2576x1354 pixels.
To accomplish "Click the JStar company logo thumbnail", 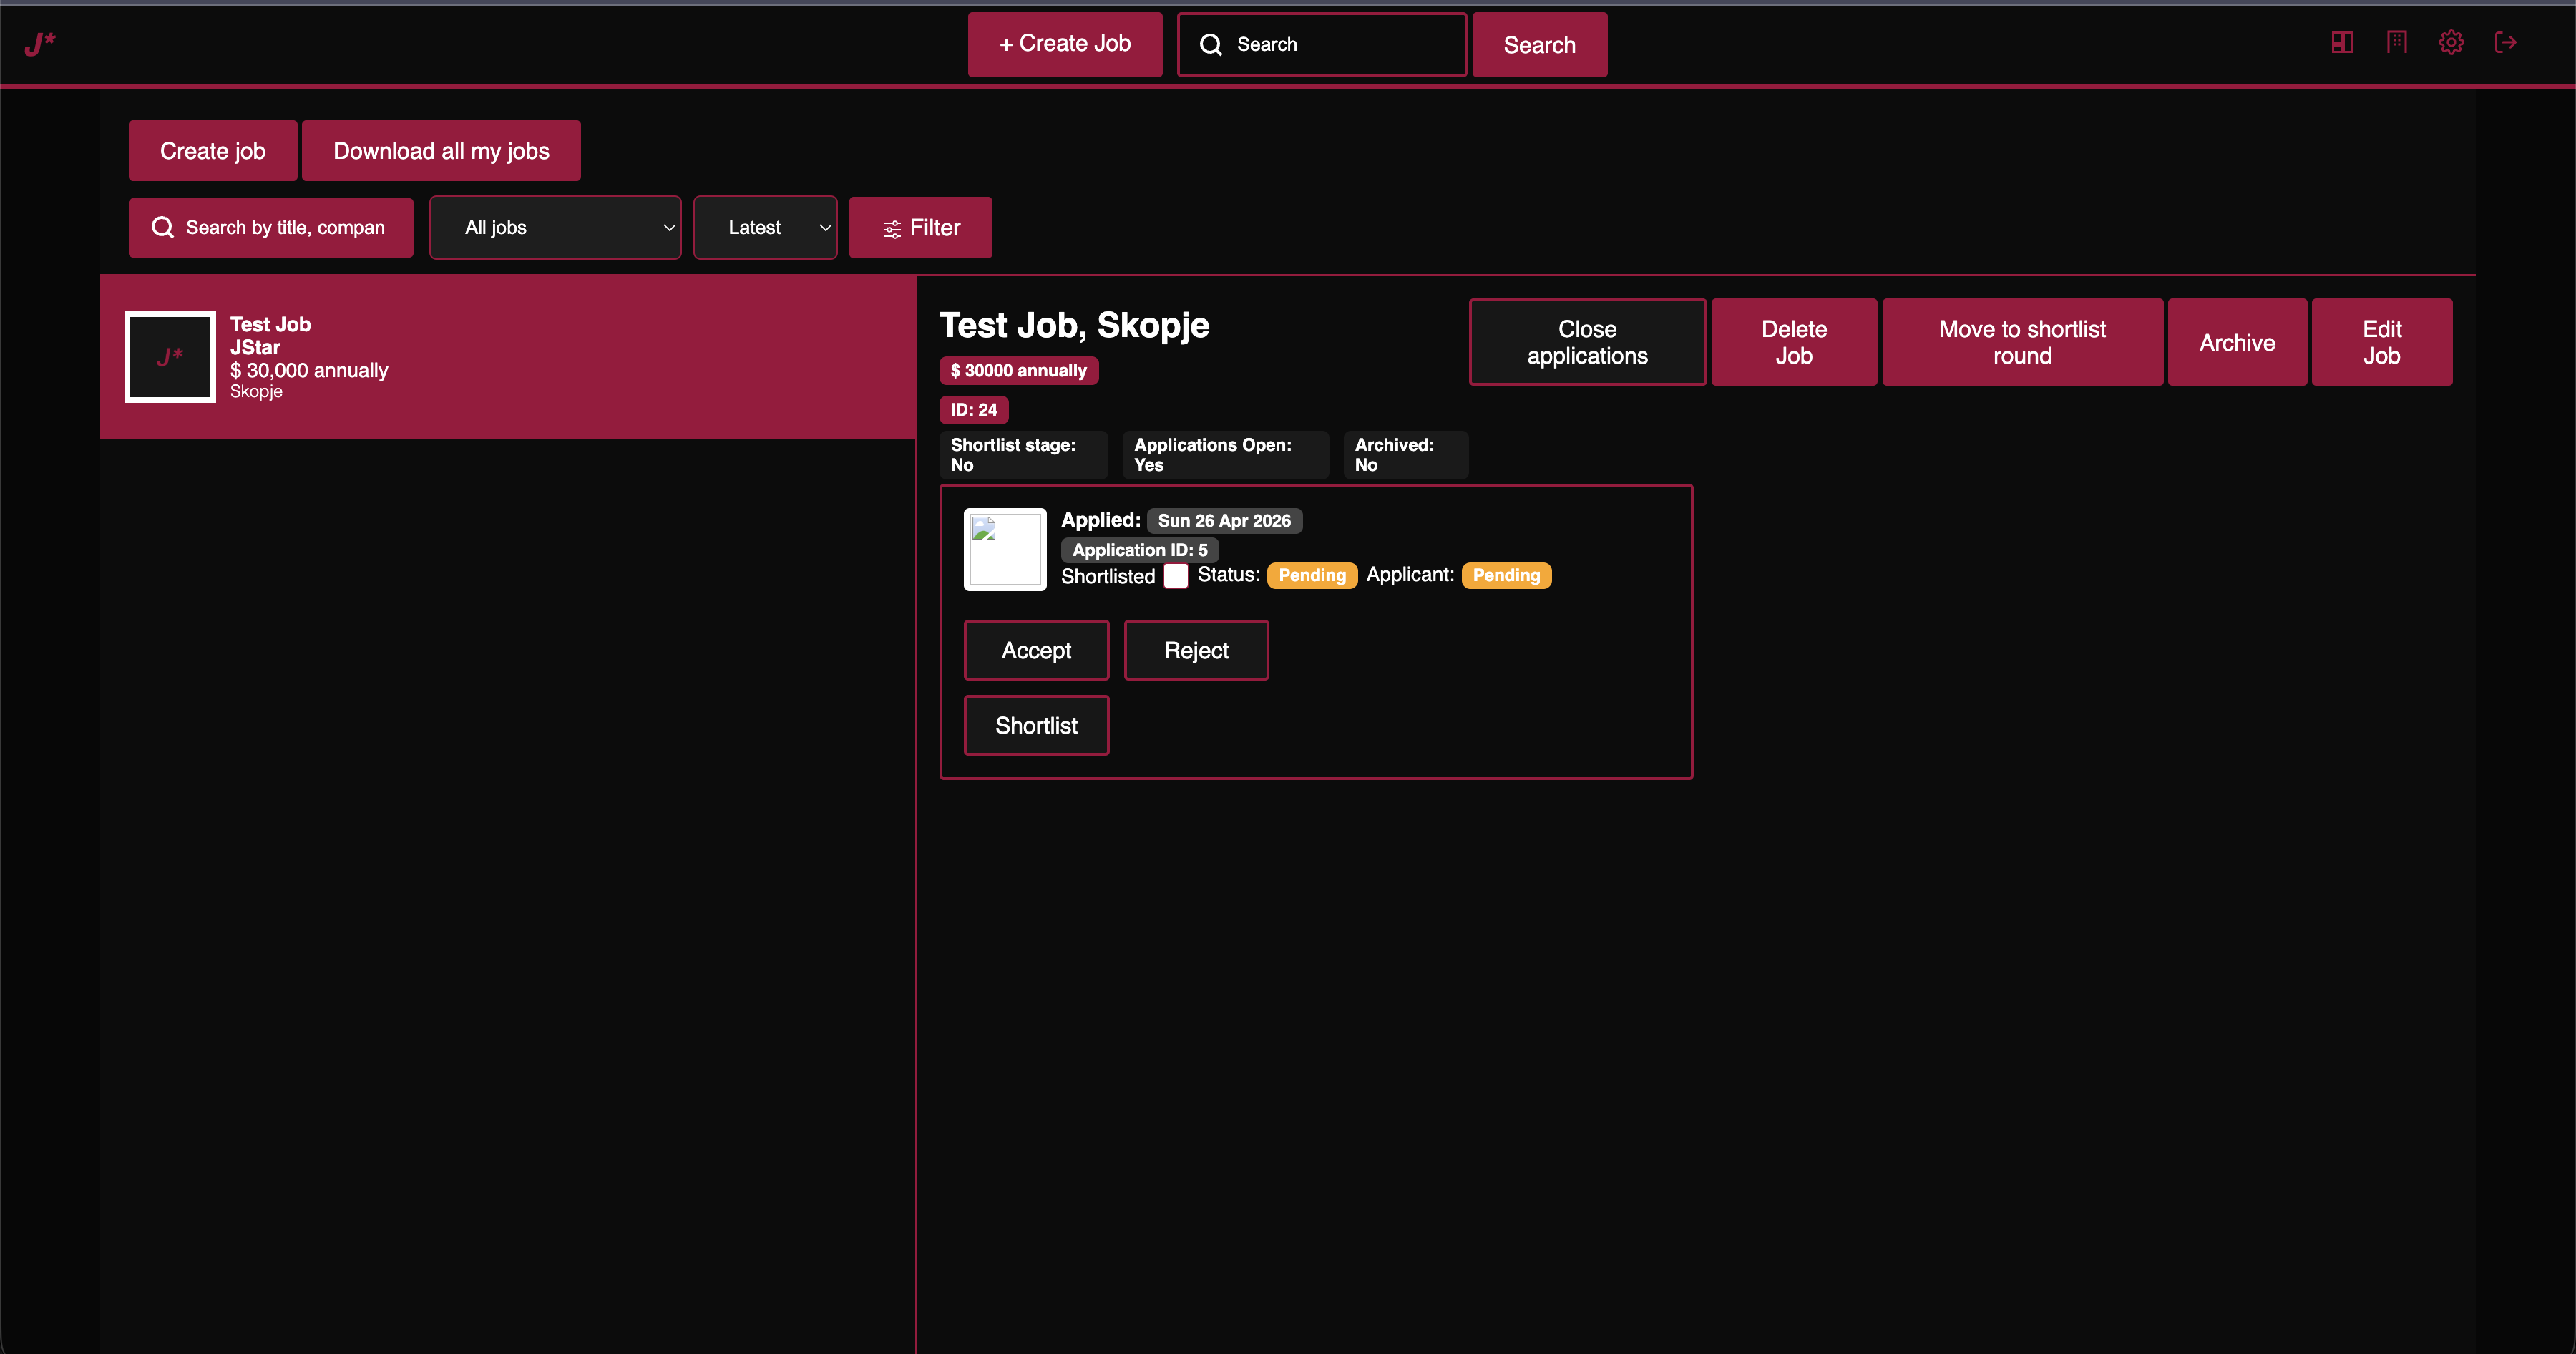I will coord(170,357).
